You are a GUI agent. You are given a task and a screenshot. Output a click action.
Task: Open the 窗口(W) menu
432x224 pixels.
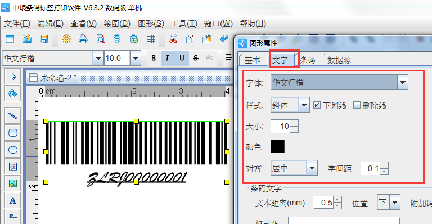click(x=218, y=24)
